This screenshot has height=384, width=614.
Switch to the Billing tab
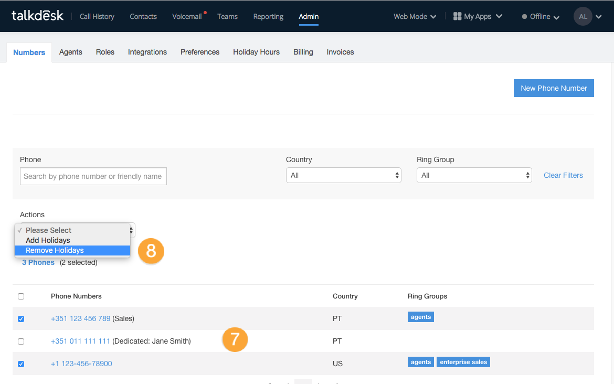pos(303,52)
